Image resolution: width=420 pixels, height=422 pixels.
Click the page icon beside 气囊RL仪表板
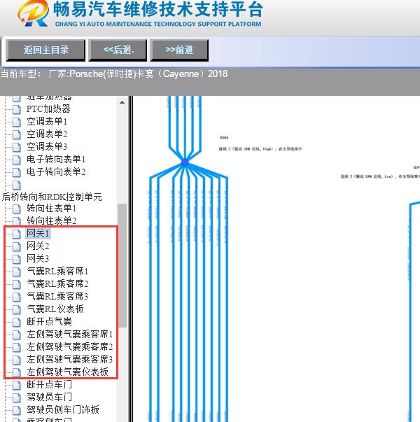(17, 310)
